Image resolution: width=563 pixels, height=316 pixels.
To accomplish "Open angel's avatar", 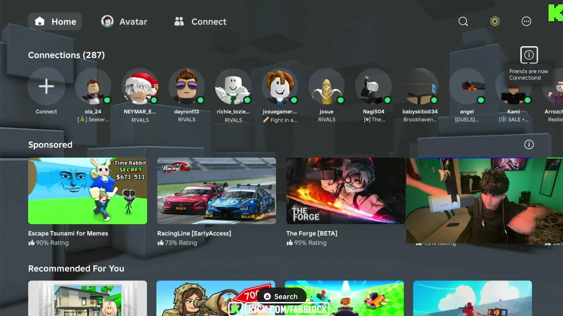I will point(467,86).
